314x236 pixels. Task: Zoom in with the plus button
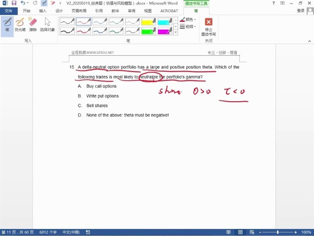(x=295, y=233)
